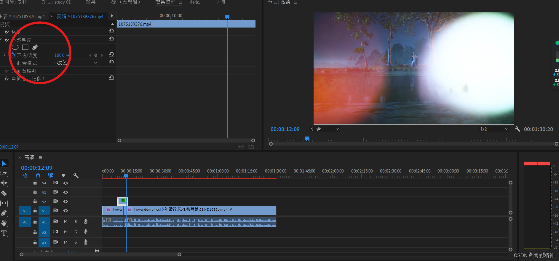Screen dimensions: 559x261
Task: Open program monitor panel menu
Action: [296, 2]
